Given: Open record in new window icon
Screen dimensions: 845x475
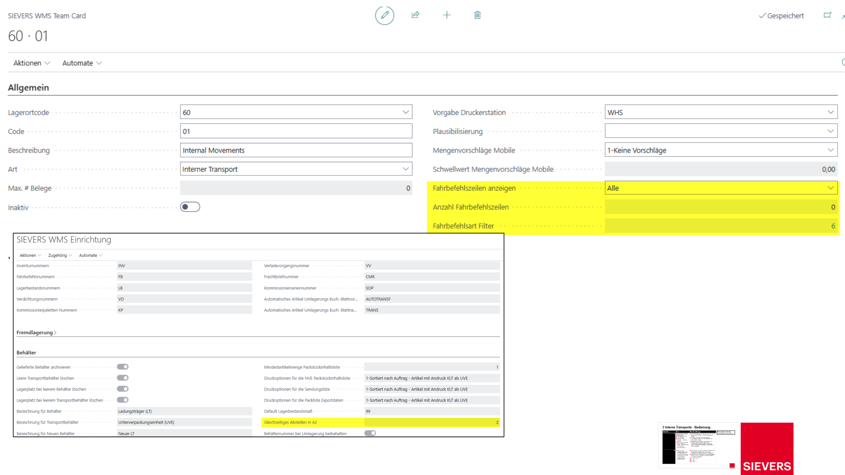Looking at the screenshot, I should pos(827,15).
